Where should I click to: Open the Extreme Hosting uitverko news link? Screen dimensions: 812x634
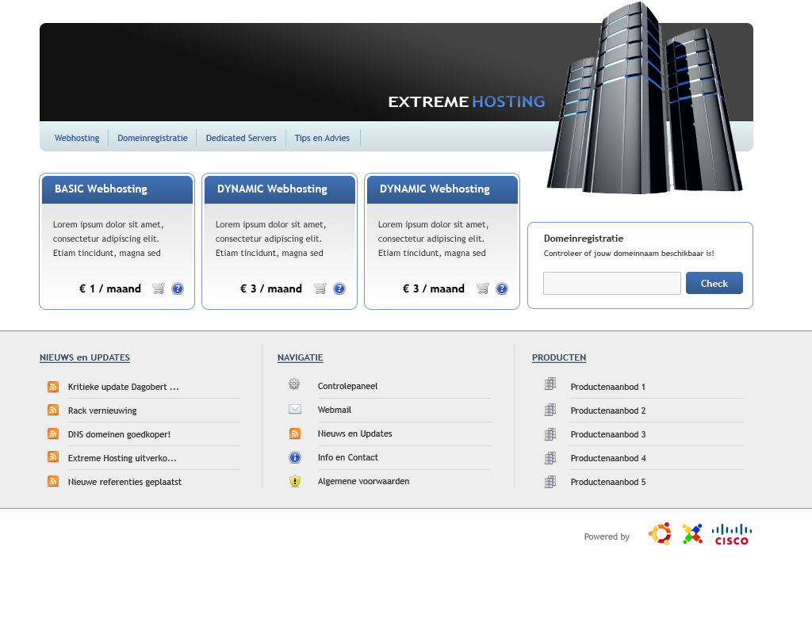point(122,458)
